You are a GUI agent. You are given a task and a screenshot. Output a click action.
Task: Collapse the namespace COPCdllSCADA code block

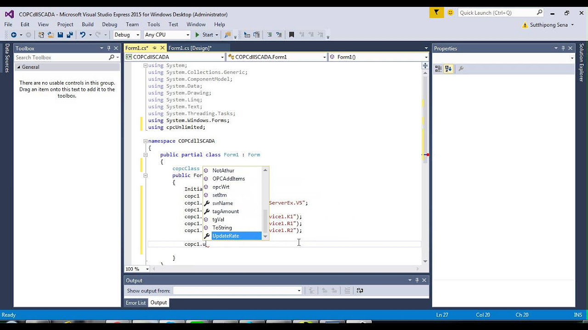coord(145,141)
